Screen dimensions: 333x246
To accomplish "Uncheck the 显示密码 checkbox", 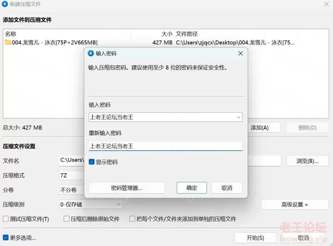I will tap(92, 162).
